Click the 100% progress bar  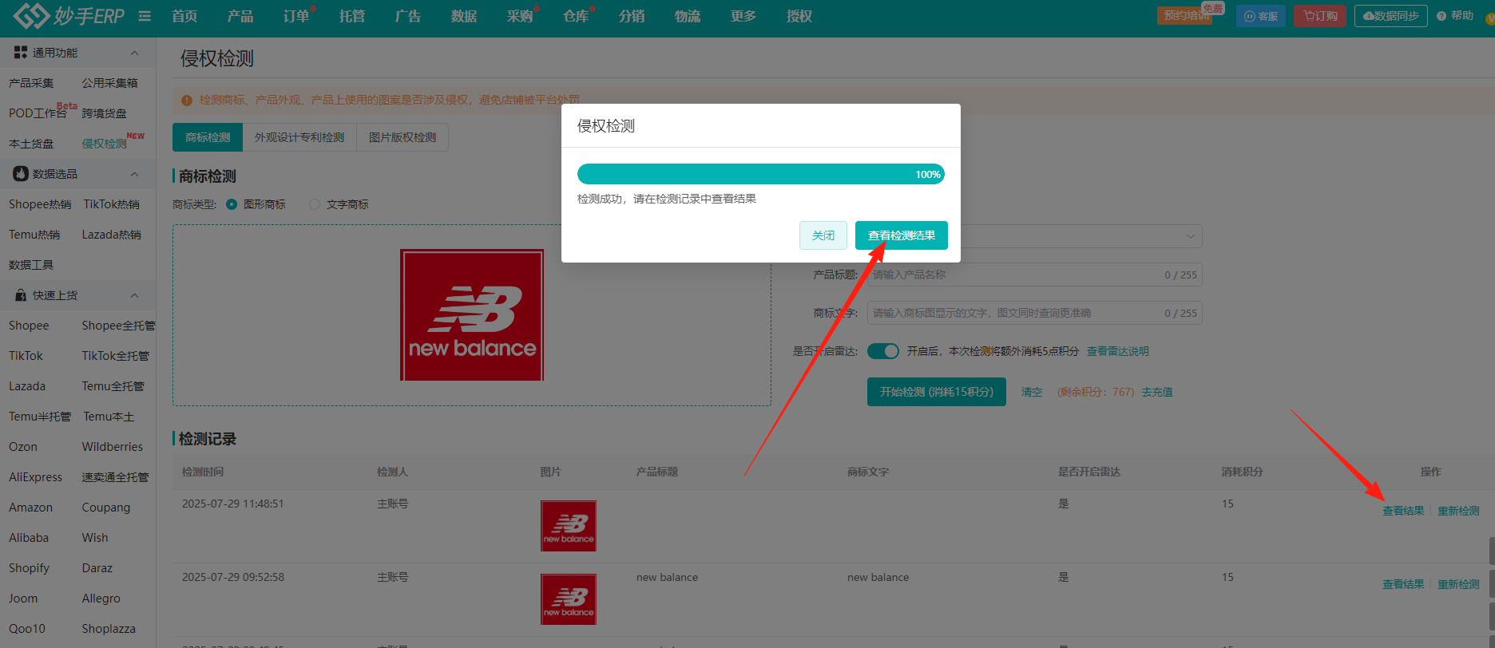[761, 174]
